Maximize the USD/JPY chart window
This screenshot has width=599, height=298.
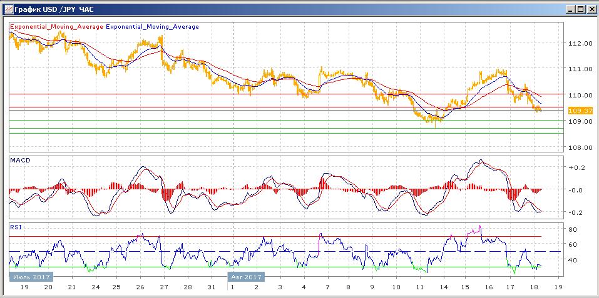pyautogui.click(x=580, y=9)
